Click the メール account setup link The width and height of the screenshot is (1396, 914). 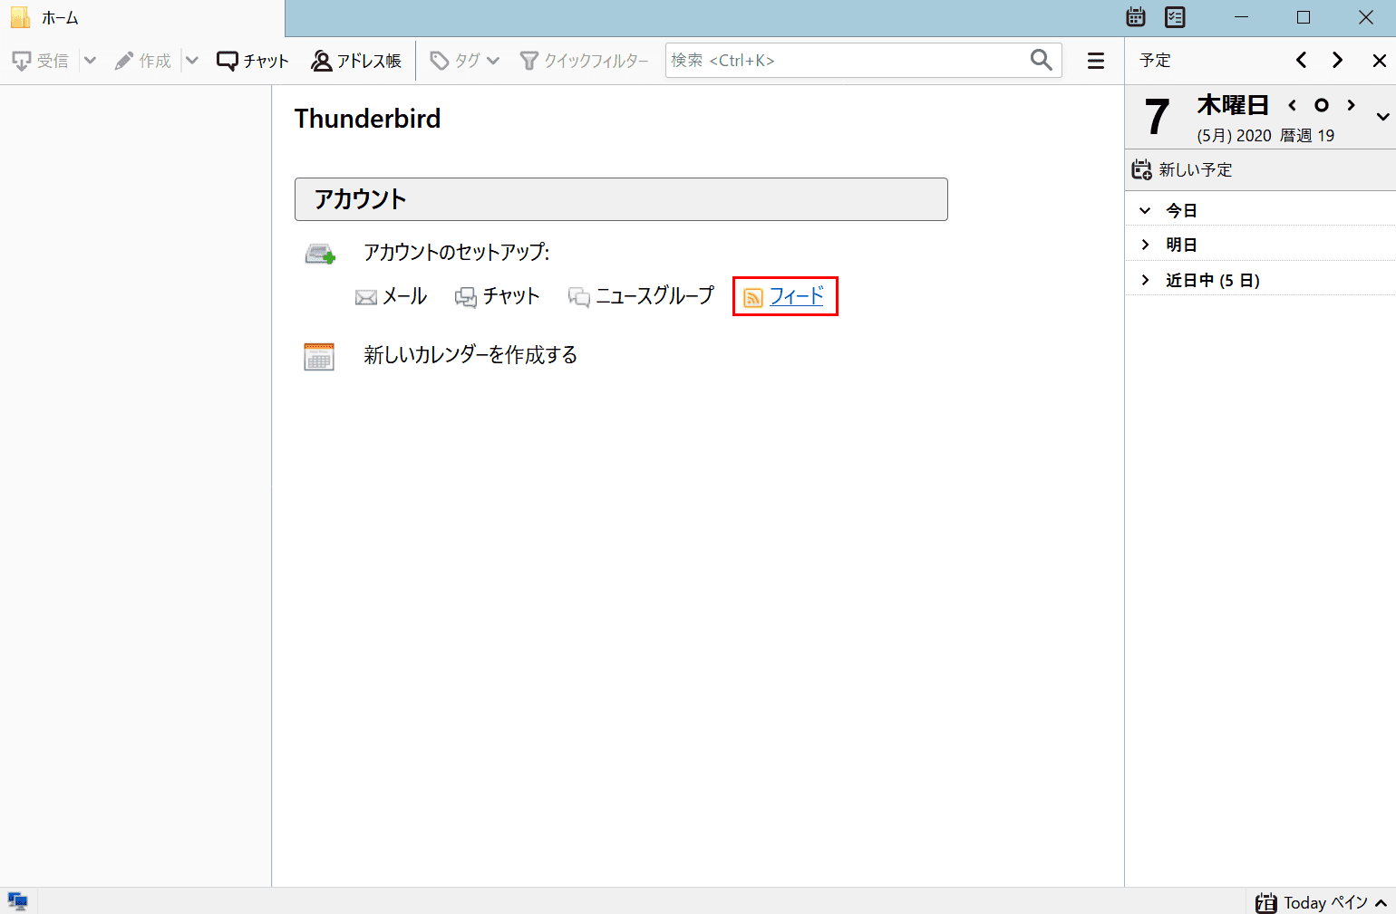[392, 296]
